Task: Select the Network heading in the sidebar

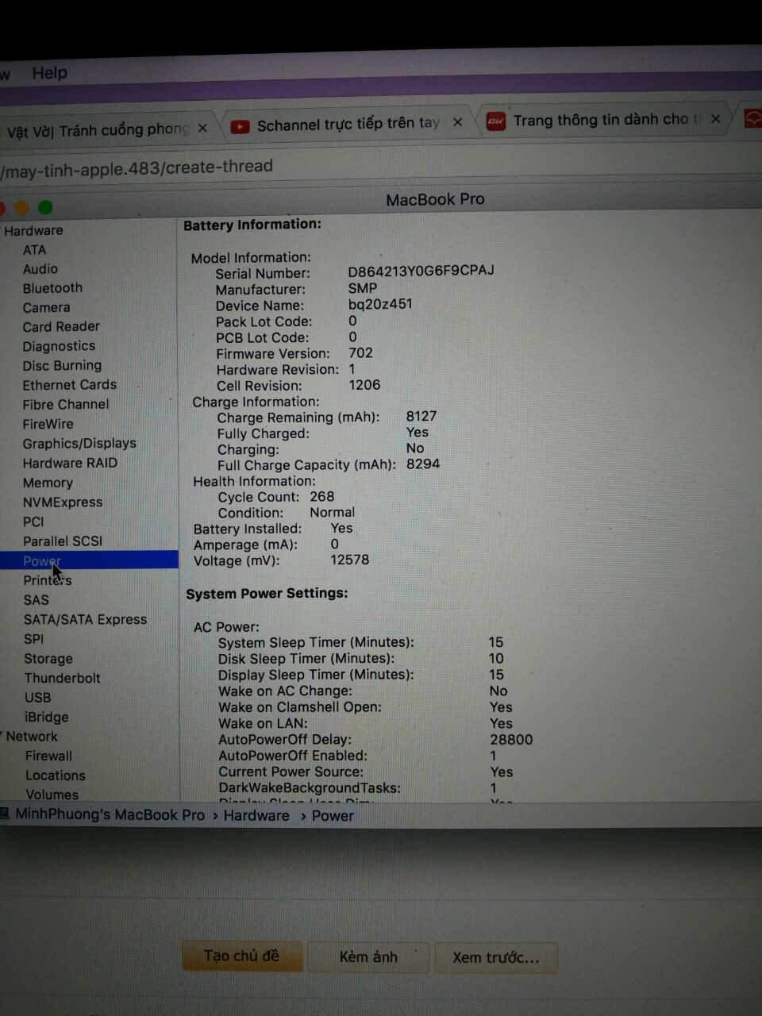Action: coord(32,737)
